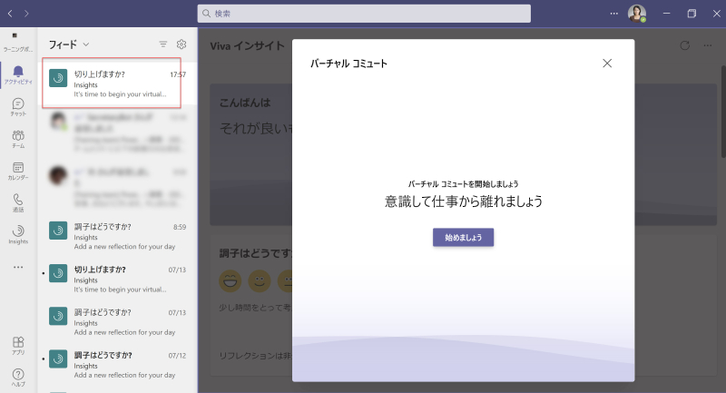
Task: Select the smiling emoji reflection face
Action: click(x=260, y=280)
